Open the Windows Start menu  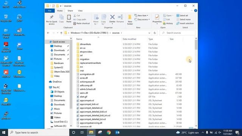[4, 133]
